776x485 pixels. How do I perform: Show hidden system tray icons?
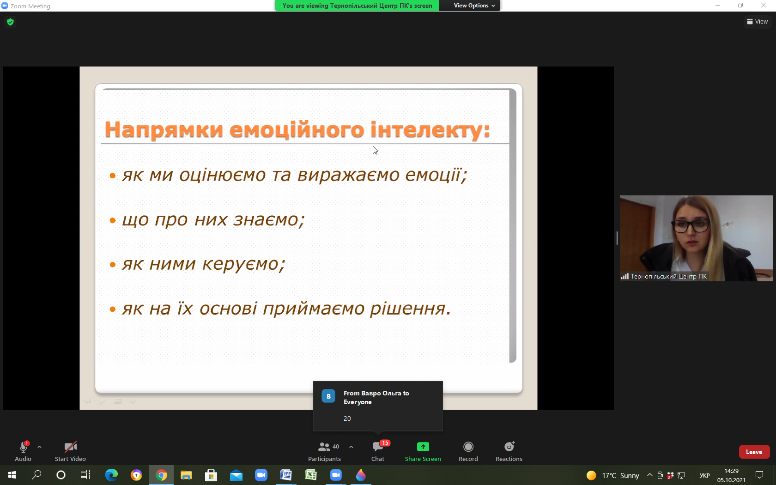pos(649,475)
